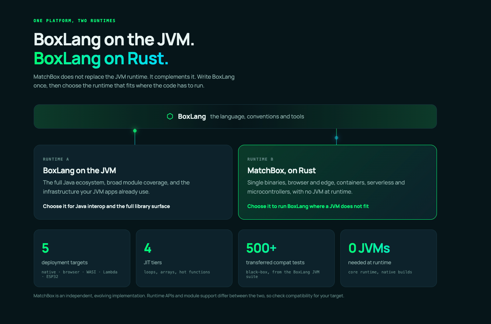Click the "BoxLang on the JVM." main headline
The image size is (491, 324).
(114, 39)
